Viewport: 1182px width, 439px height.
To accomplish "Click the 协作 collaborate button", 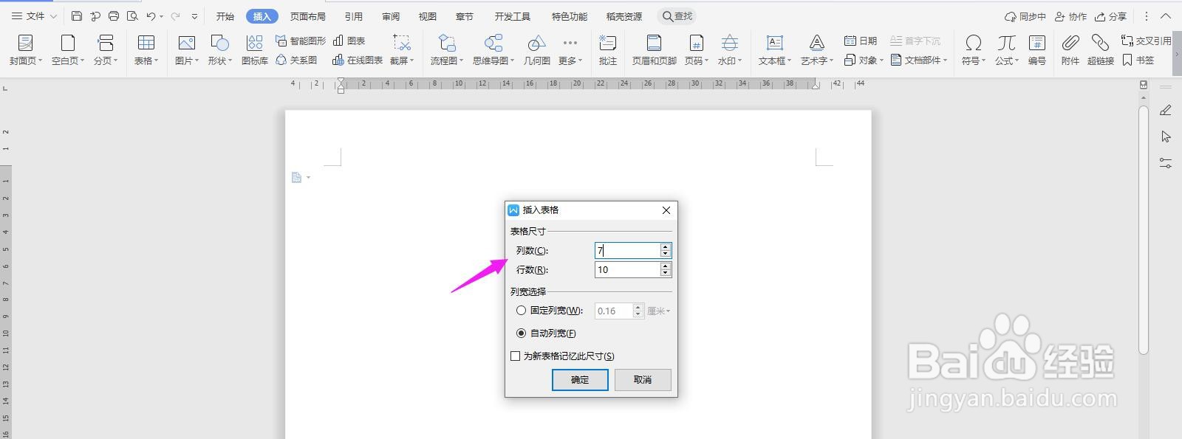I will tap(1071, 16).
